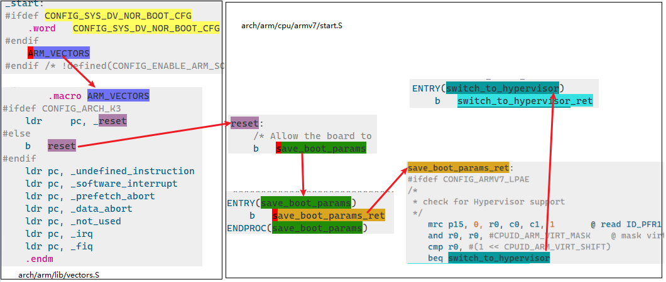Click the '_start:' label

25,4
